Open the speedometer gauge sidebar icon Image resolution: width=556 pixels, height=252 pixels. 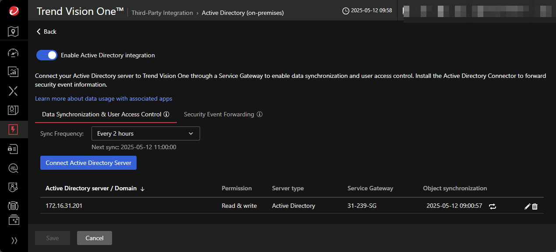point(14,52)
